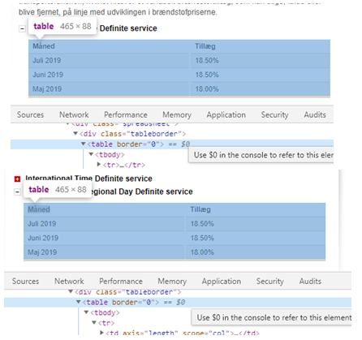Image resolution: width=362 pixels, height=340 pixels.
Task: Expand the td axis="length" node arrow
Action: click(x=102, y=333)
